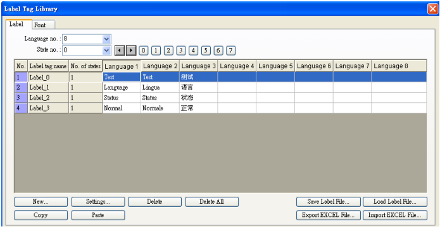Select state button 0
This screenshot has height=229, width=440.
[143, 50]
